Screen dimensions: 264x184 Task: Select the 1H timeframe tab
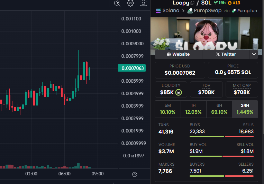pos(193,109)
